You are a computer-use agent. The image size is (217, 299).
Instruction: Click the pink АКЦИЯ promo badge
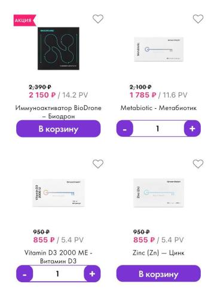point(25,20)
